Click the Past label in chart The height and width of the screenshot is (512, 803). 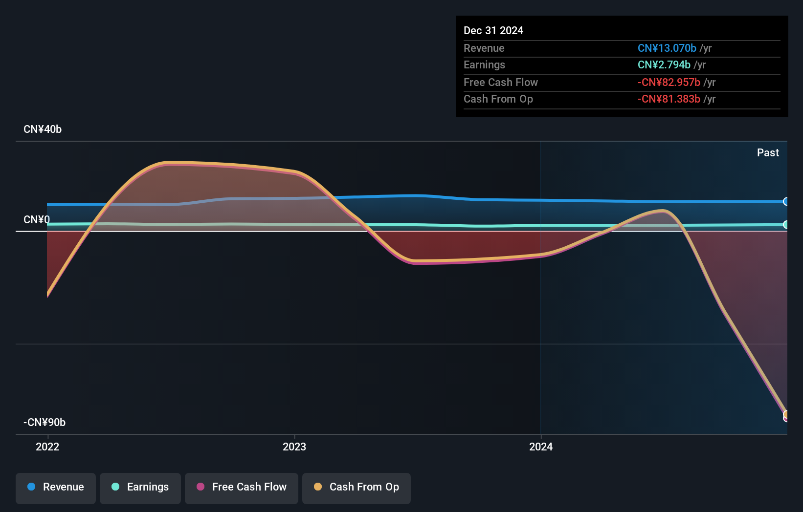point(768,153)
